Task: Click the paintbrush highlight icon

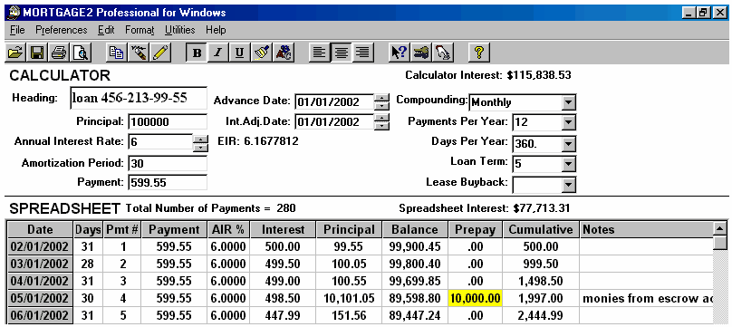Action: pyautogui.click(x=261, y=53)
